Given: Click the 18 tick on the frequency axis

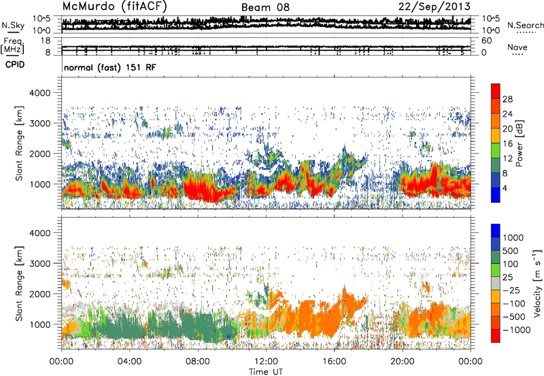Looking at the screenshot, I should [46, 41].
